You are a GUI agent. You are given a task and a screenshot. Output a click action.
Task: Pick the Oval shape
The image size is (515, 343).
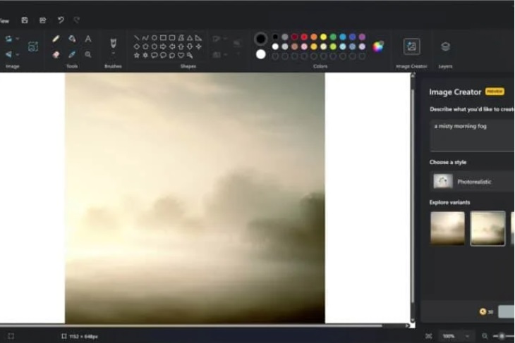point(154,38)
